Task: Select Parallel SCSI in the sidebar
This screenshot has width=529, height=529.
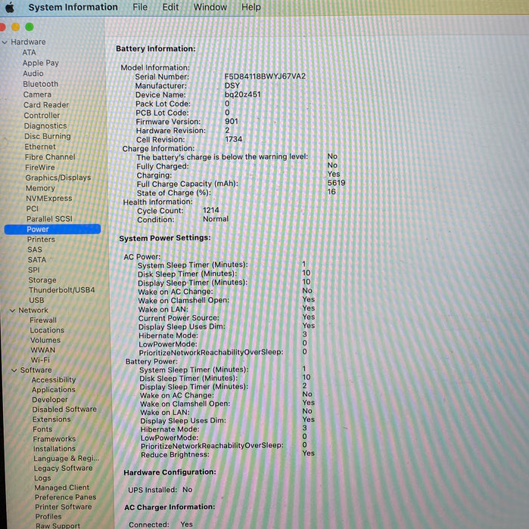Action: (49, 219)
